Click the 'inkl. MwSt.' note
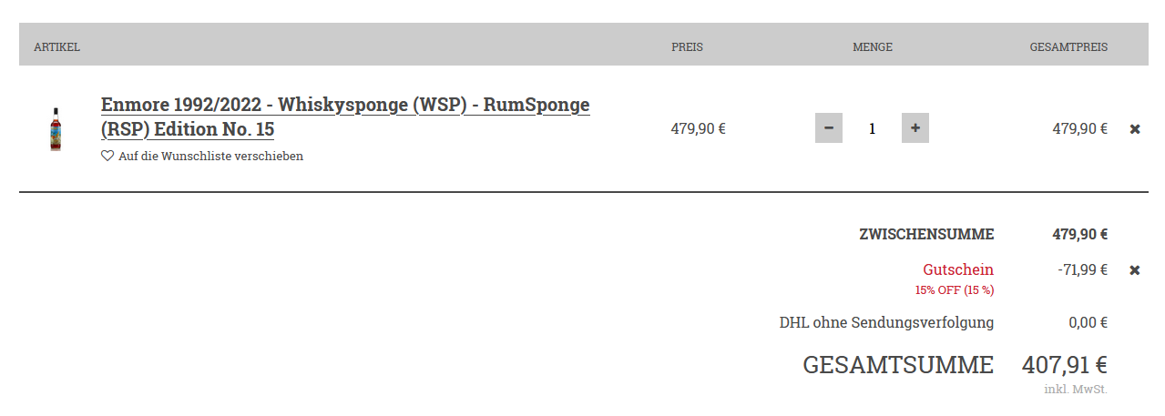 click(1076, 390)
